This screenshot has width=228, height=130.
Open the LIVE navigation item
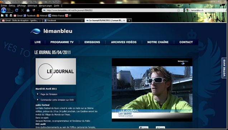click(x=38, y=42)
